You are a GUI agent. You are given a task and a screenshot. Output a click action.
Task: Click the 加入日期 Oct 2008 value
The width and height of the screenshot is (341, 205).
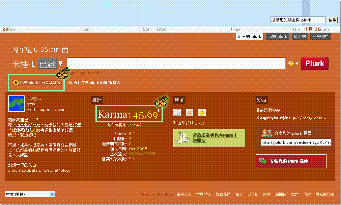click(138, 149)
